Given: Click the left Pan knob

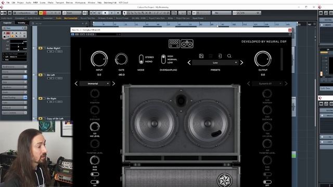Looking at the screenshot, I should (x=95, y=161).
